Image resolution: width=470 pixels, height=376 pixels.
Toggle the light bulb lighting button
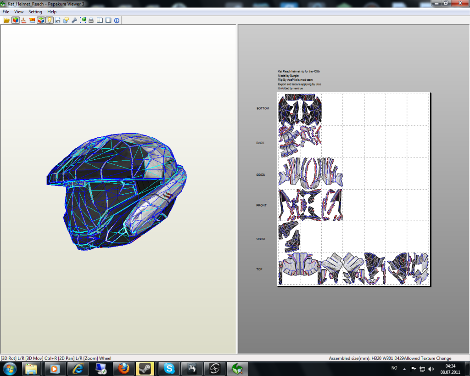[x=49, y=20]
